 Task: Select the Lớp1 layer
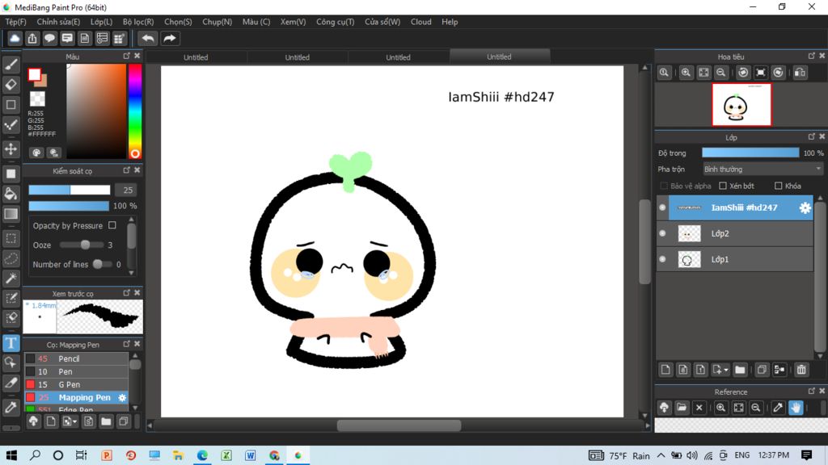pyautogui.click(x=736, y=259)
